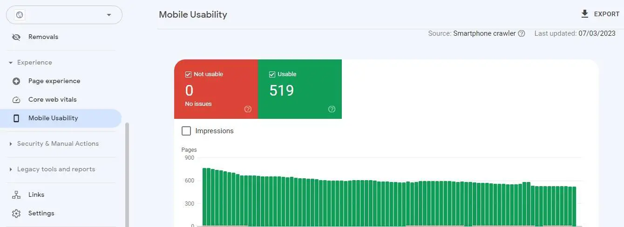This screenshot has height=227, width=624.
Task: Open the Removals menu item
Action: [x=61, y=37]
